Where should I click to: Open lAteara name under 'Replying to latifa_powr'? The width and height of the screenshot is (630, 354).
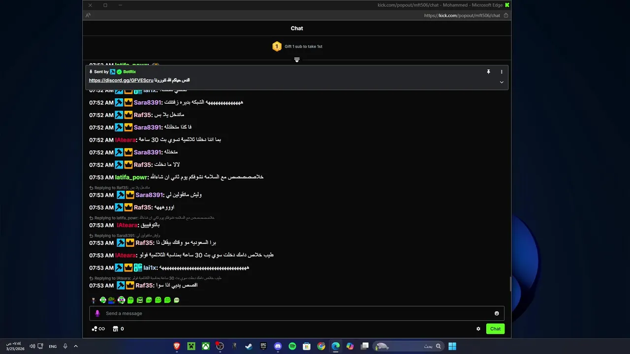pyautogui.click(x=127, y=225)
